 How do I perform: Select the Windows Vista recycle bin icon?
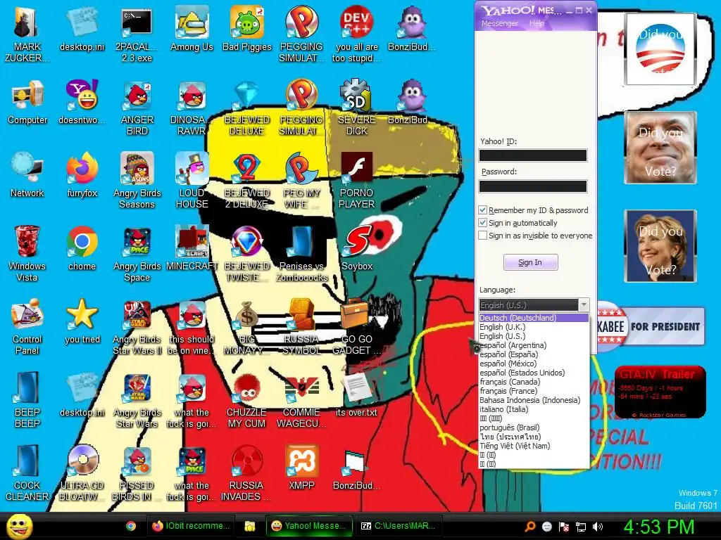tap(27, 253)
